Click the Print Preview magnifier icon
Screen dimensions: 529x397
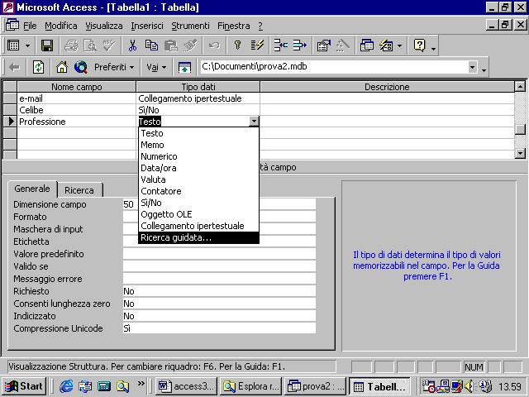[x=90, y=45]
